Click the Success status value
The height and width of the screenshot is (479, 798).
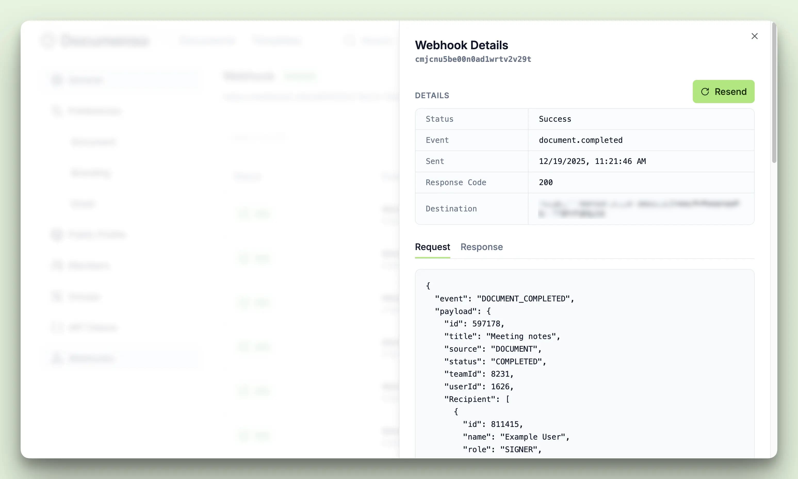[x=555, y=119]
